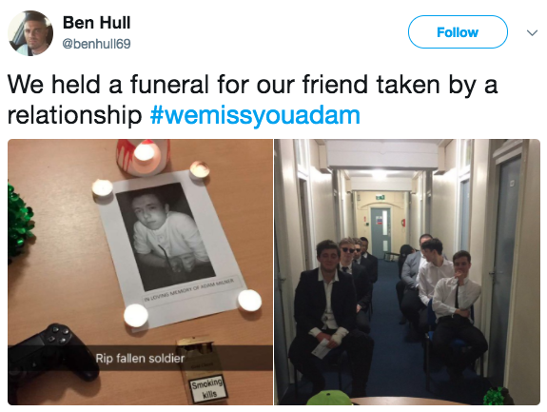Click the green exit sign in hallway
Viewport: 547px width, 412px height.
pyautogui.click(x=381, y=198)
